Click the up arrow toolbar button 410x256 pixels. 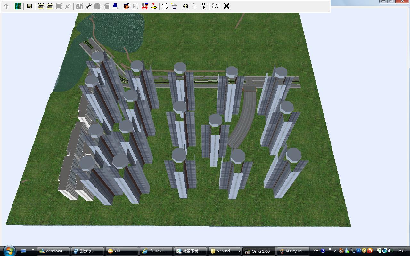[6, 6]
